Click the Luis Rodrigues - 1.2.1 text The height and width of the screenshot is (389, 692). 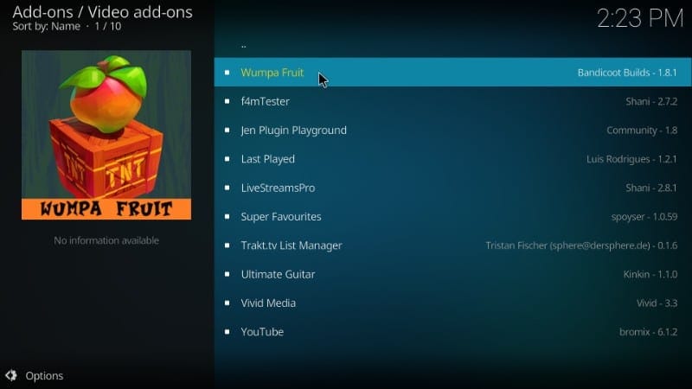631,159
